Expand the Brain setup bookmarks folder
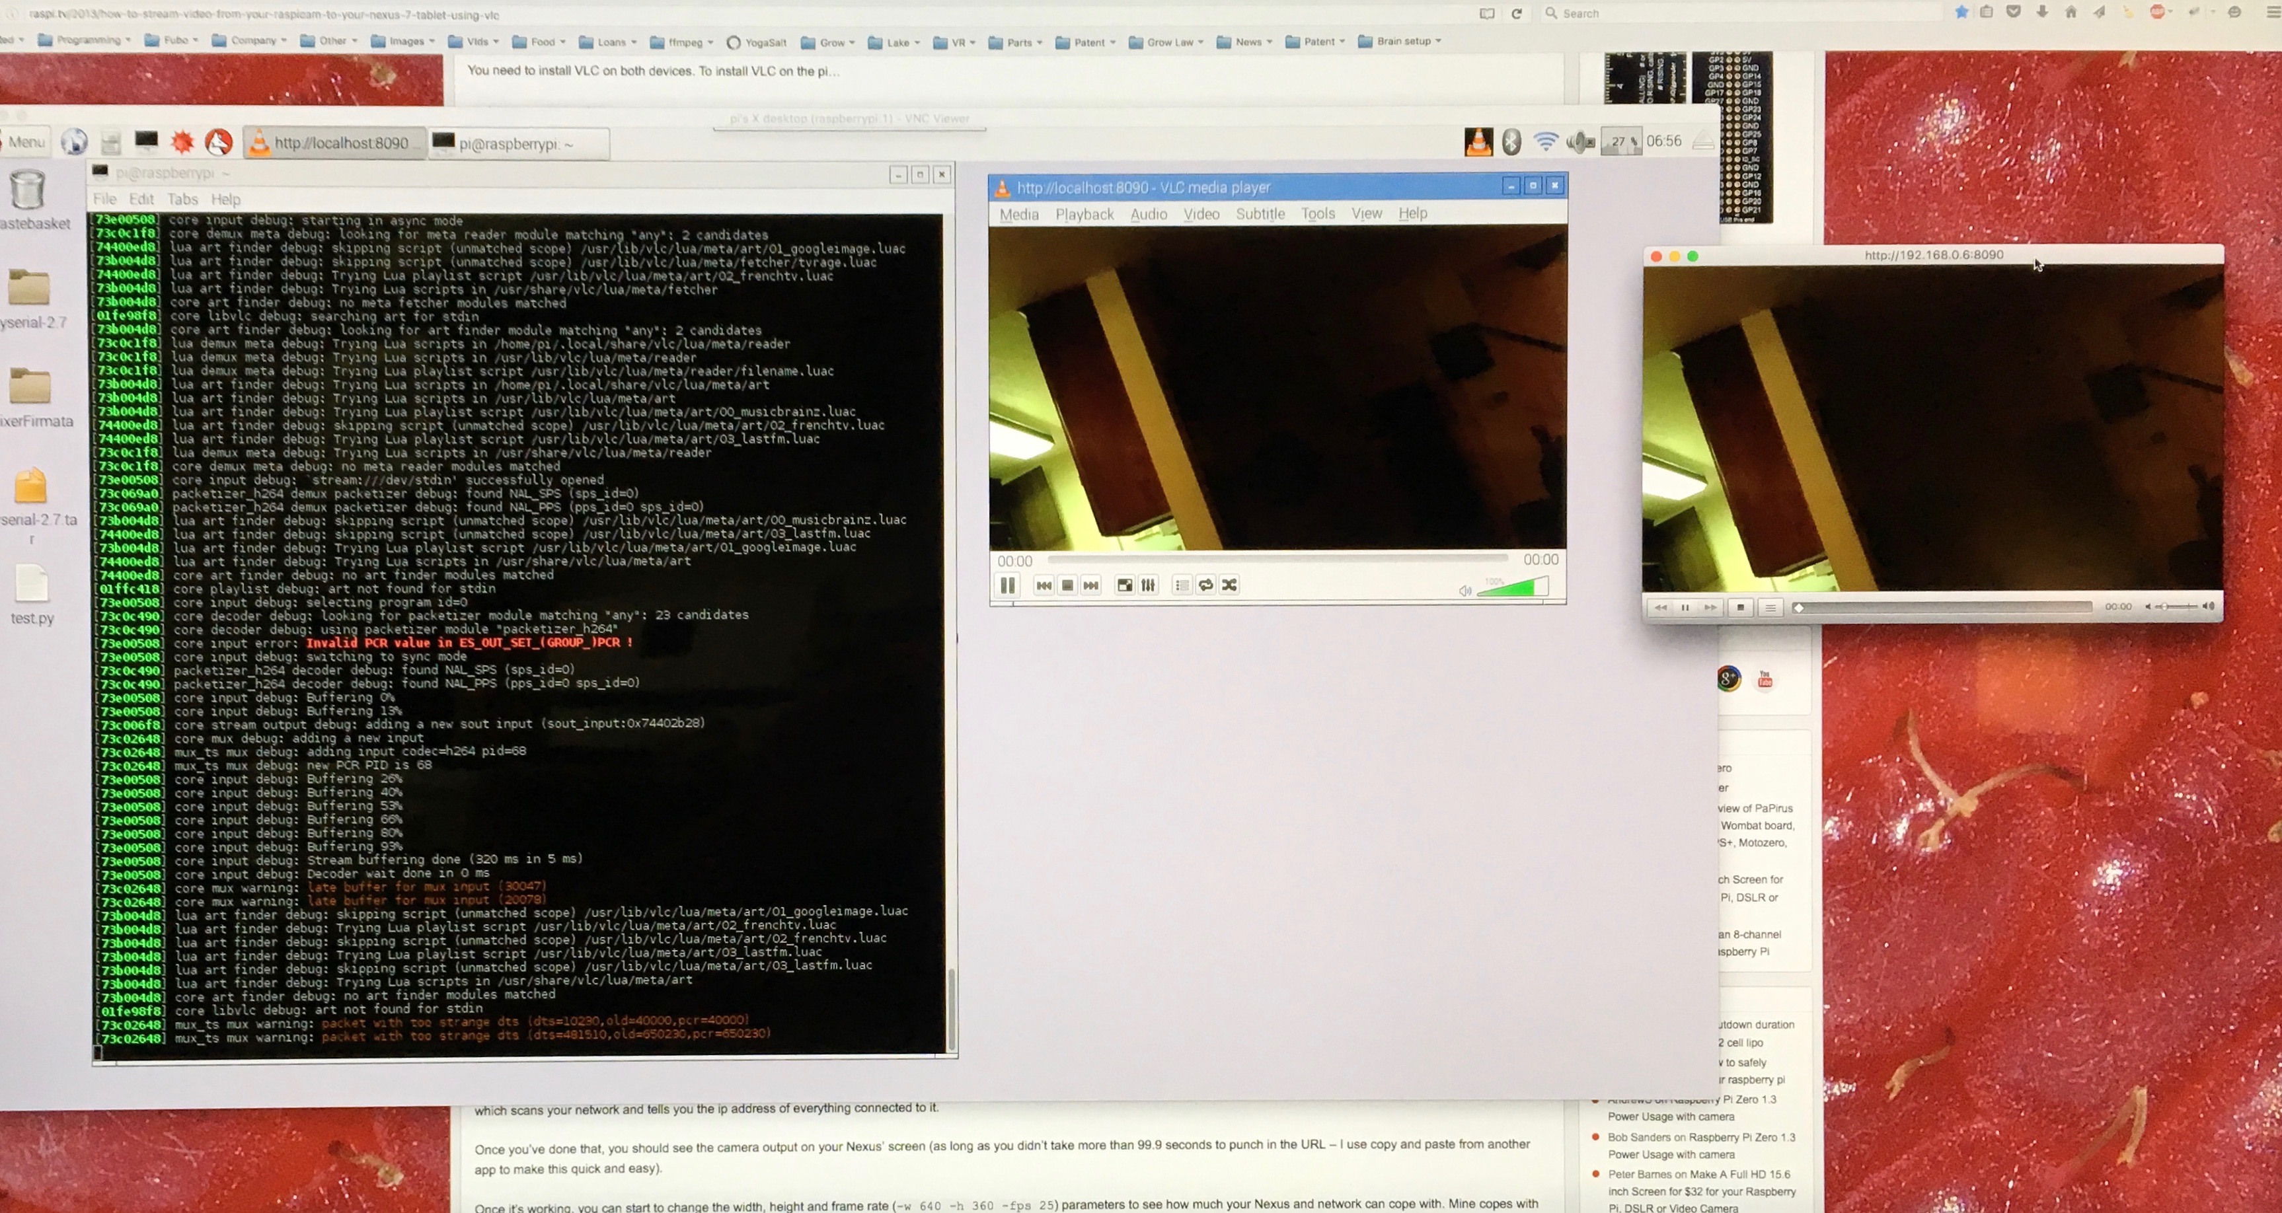 click(x=1404, y=41)
